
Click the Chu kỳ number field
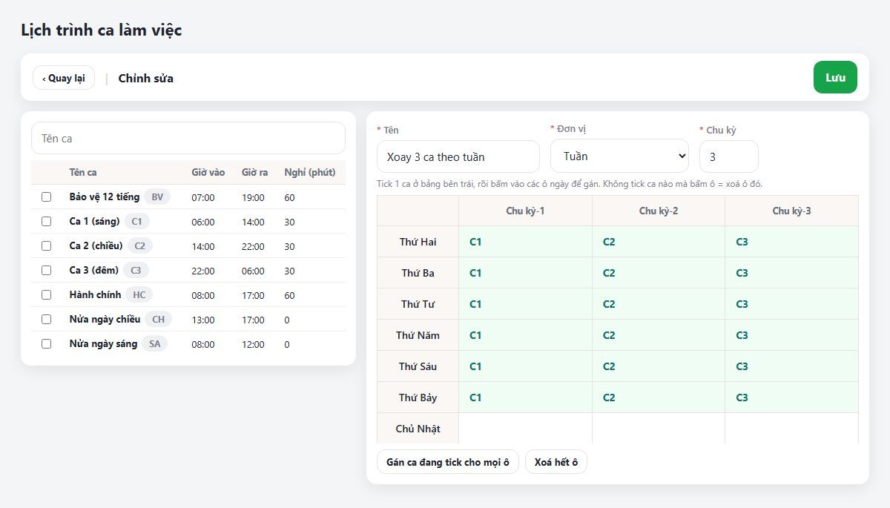729,156
